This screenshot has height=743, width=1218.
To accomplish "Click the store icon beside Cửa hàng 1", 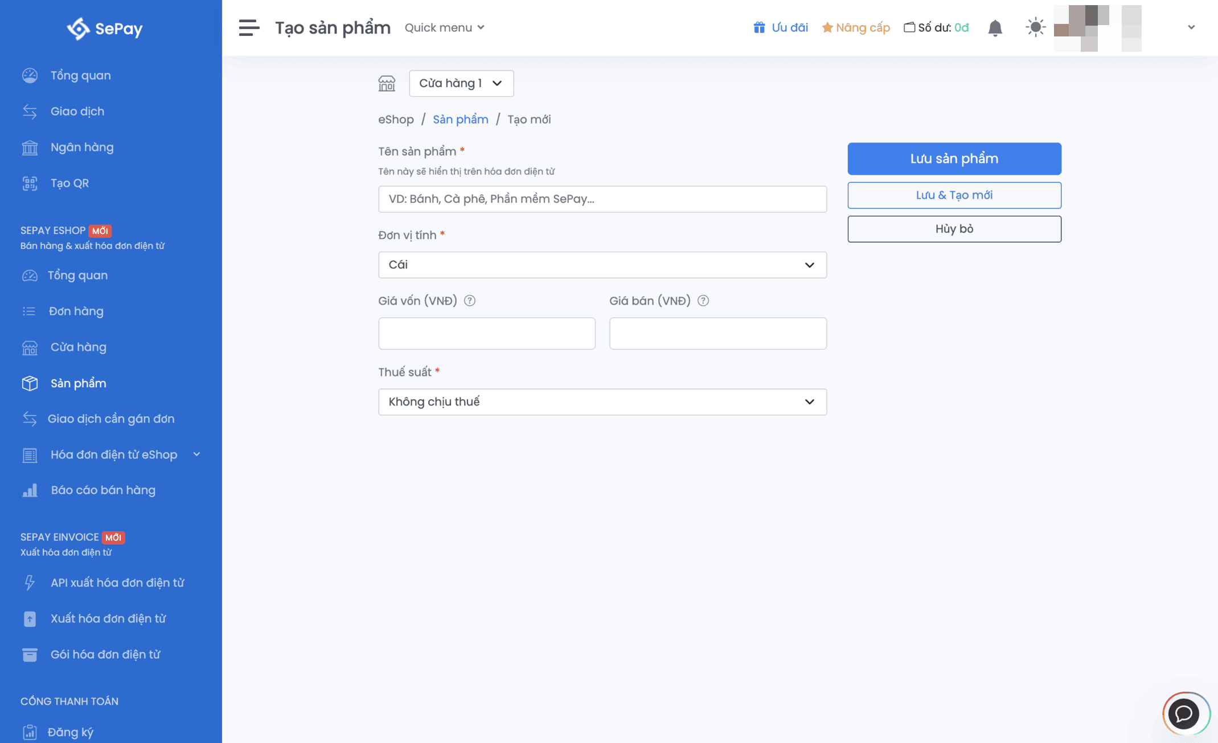I will (x=387, y=84).
